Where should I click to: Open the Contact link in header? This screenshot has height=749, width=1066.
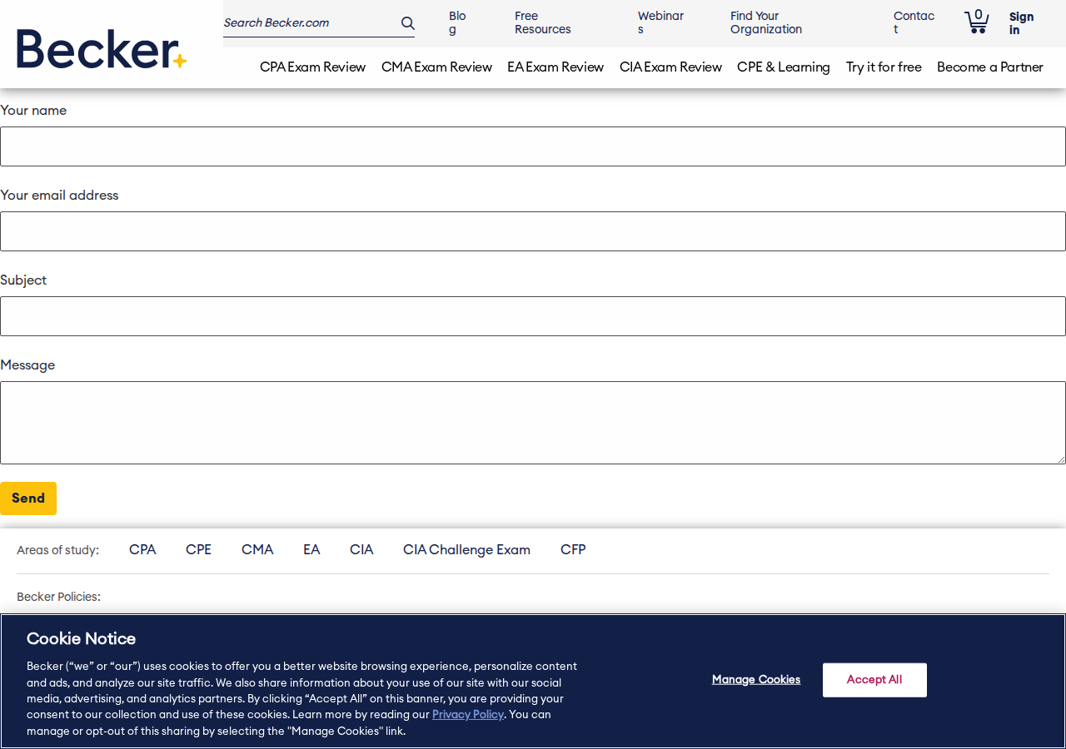click(914, 23)
